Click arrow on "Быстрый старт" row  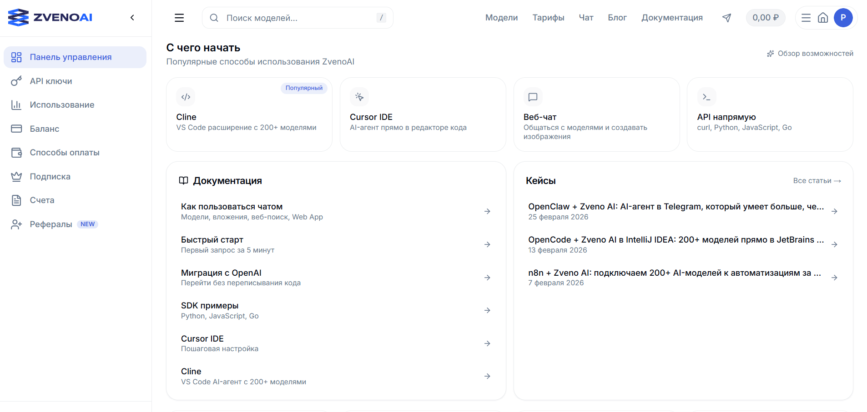pos(487,244)
